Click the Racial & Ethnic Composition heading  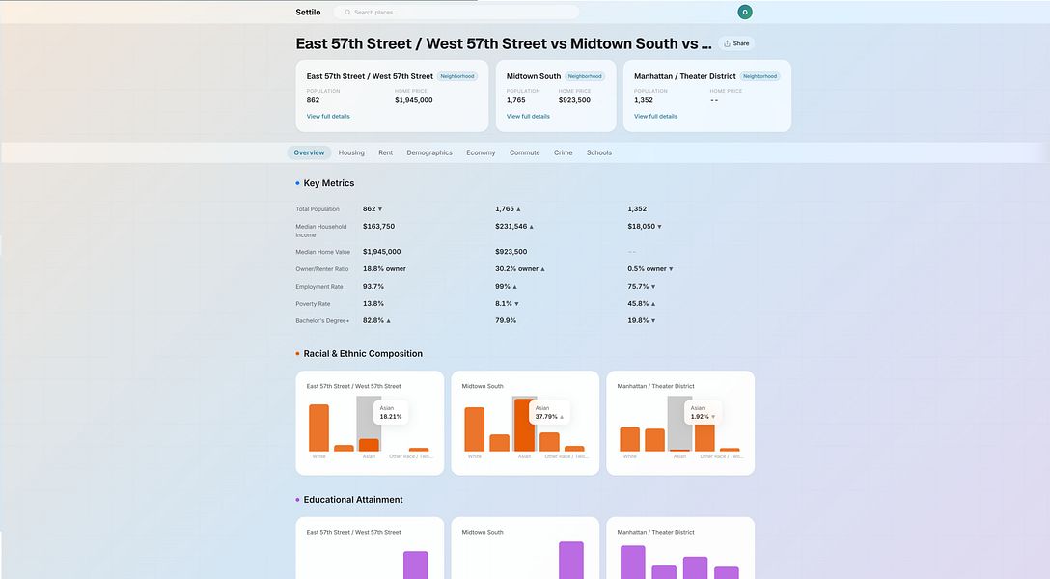click(x=363, y=354)
